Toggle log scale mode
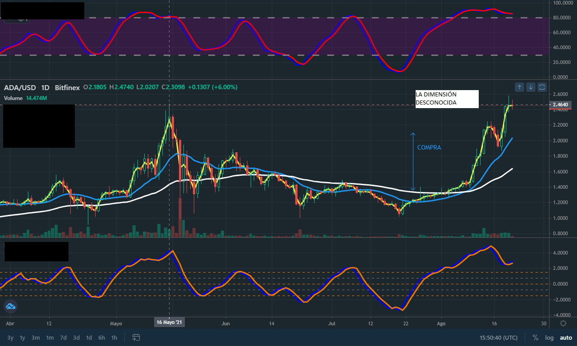 (x=549, y=337)
